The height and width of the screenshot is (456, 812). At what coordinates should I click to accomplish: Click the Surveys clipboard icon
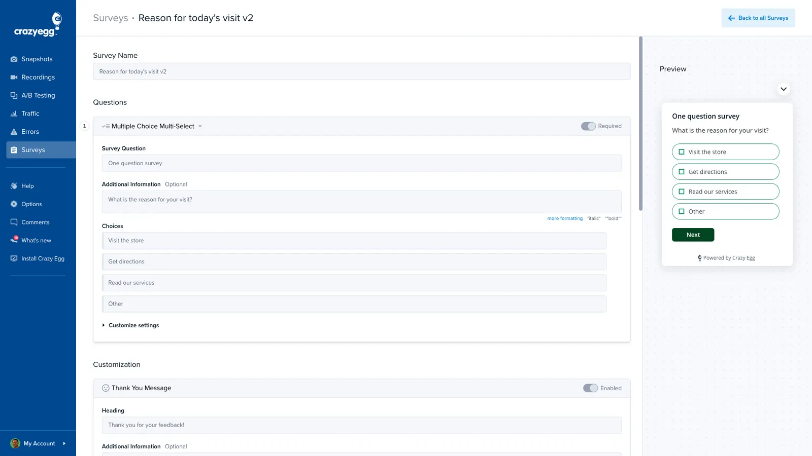[x=14, y=150]
